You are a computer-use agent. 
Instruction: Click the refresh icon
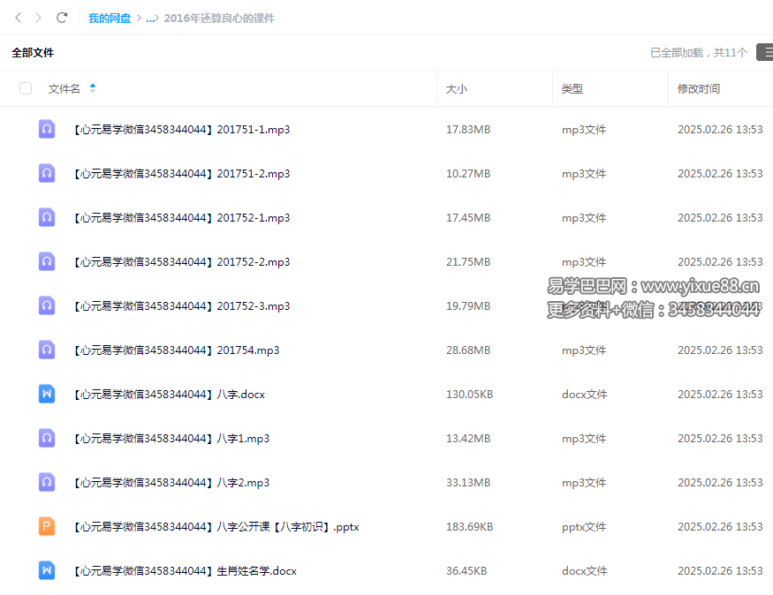(62, 18)
